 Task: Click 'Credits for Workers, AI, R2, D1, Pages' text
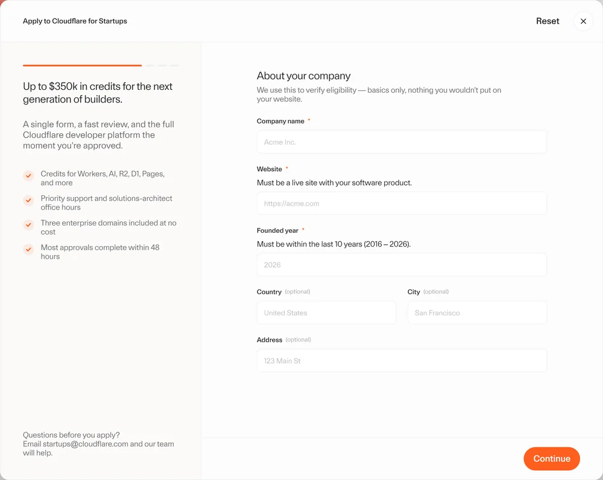103,178
